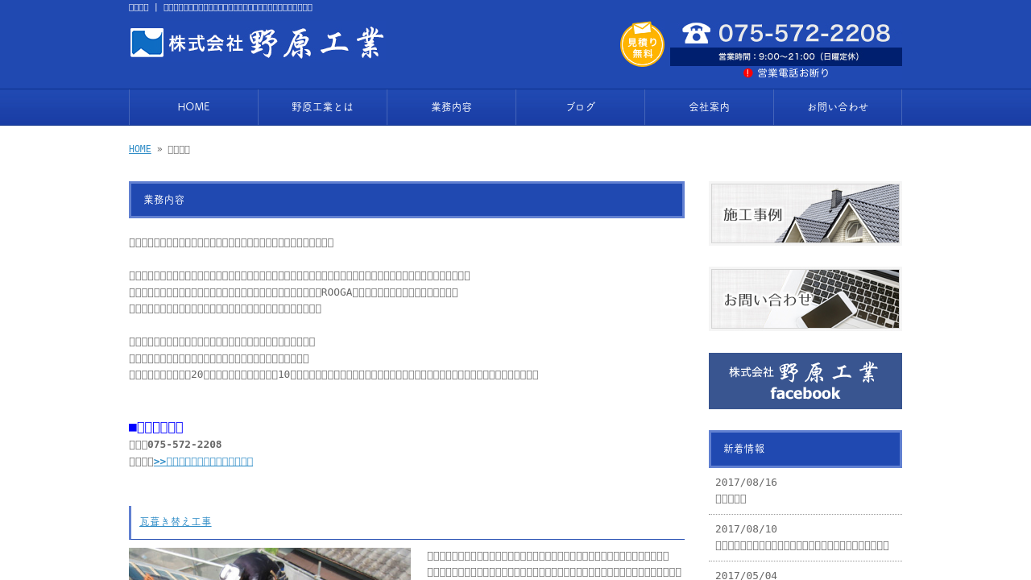1031x580 pixels.
Task: Go to HOME in the navigation bar
Action: (x=193, y=107)
